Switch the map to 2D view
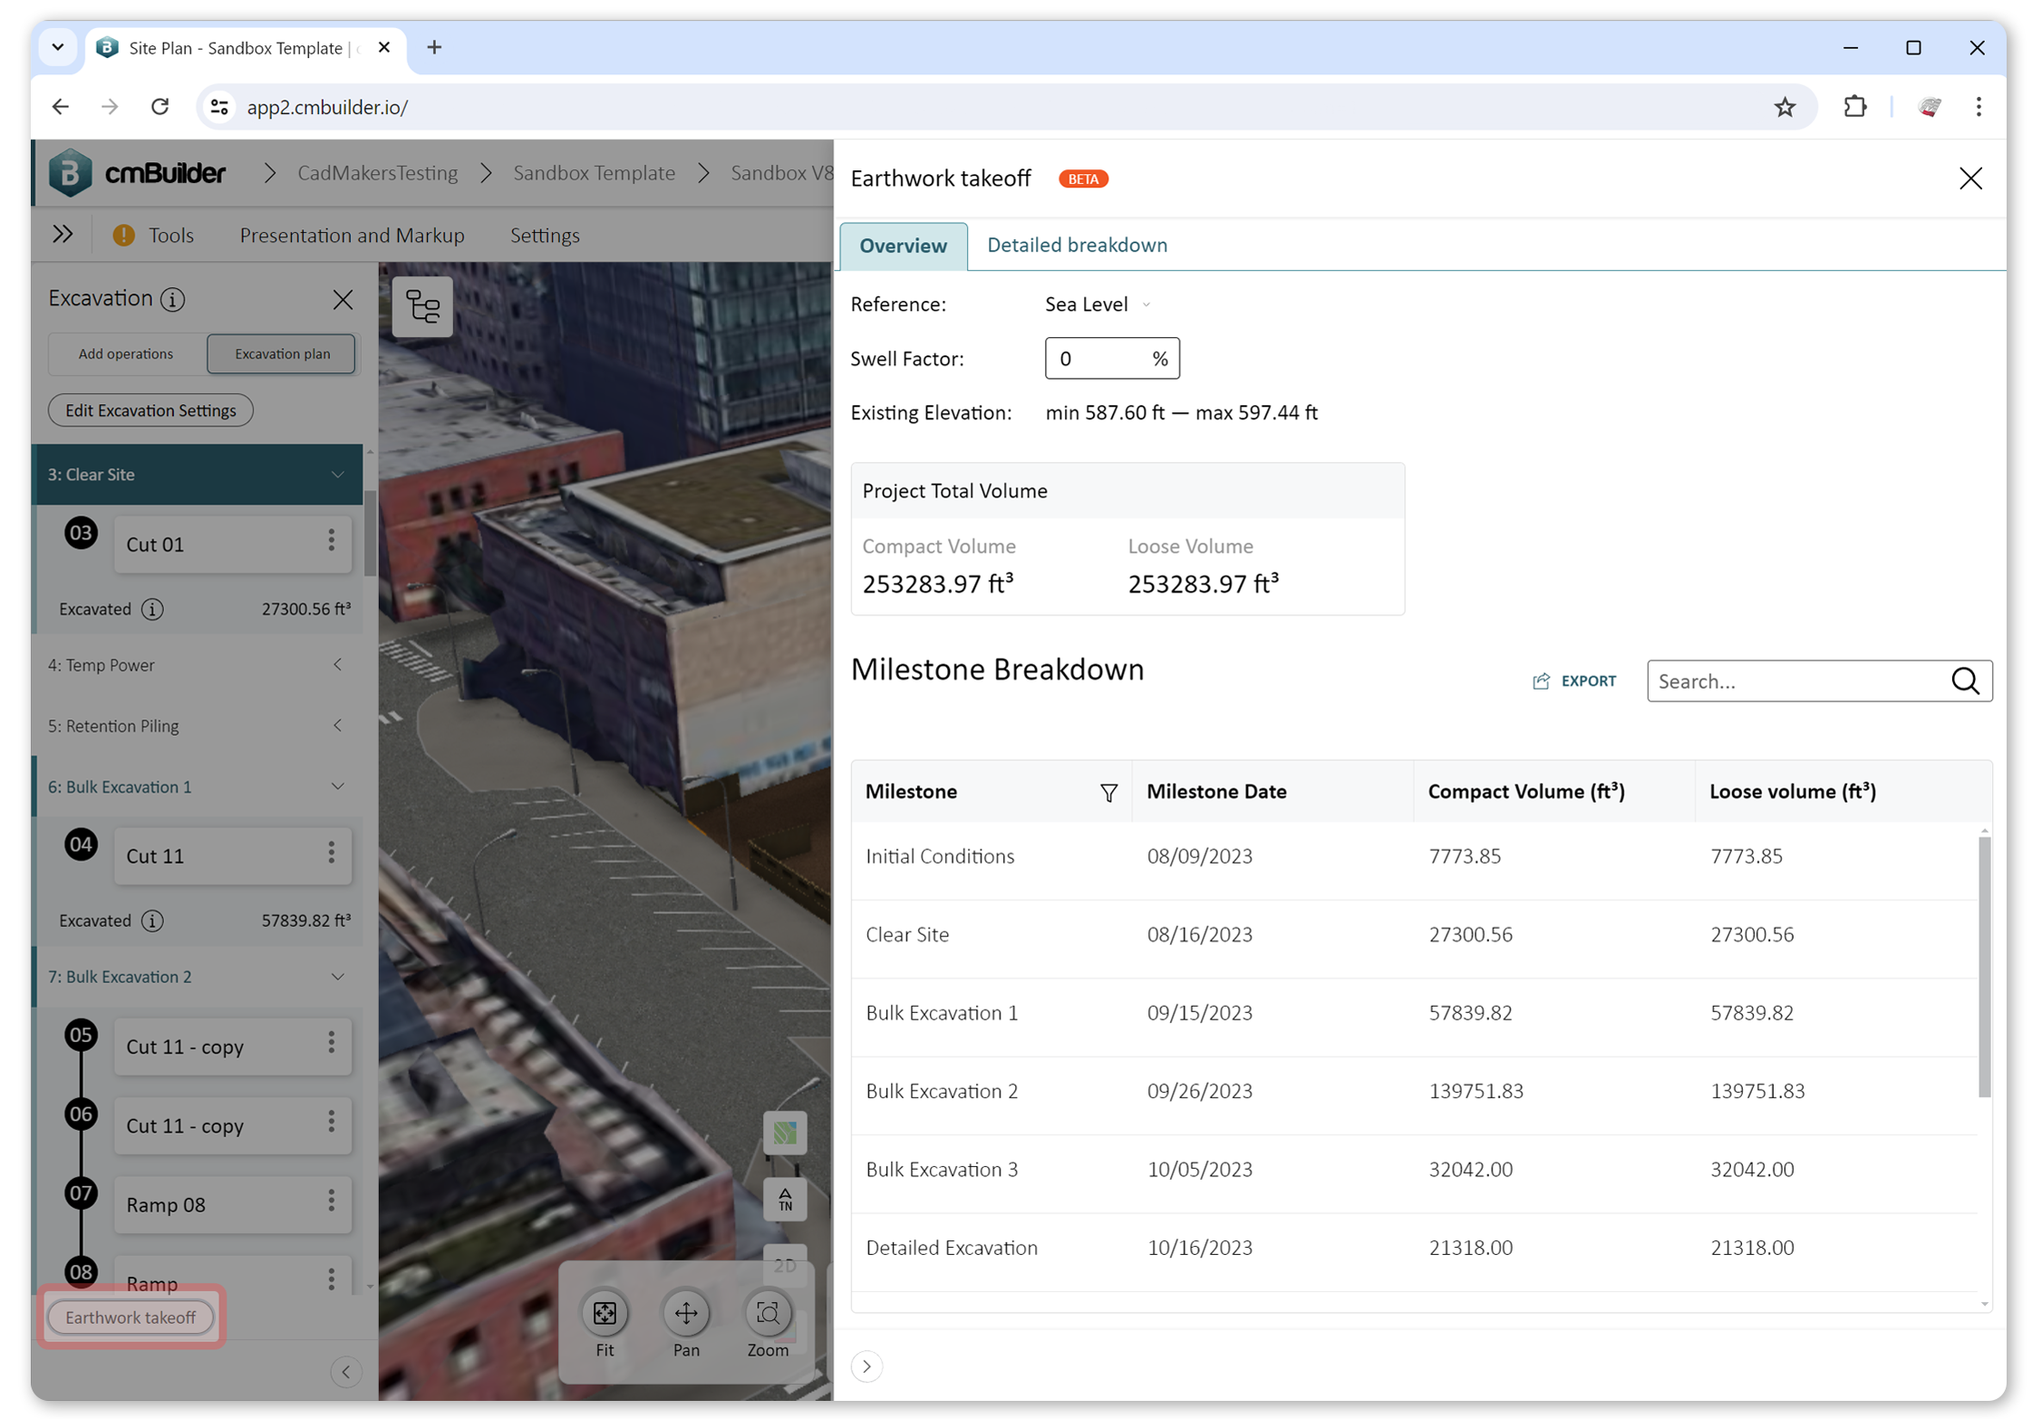Viewport: 2032px width, 1419px height. coord(785,1266)
